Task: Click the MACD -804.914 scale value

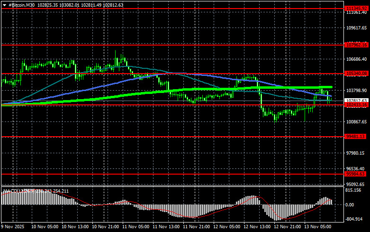Action: point(354,219)
